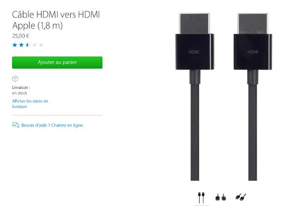The width and height of the screenshot is (290, 212).
Task: Select the second thumbnail showing connector ends
Action: (x=221, y=197)
